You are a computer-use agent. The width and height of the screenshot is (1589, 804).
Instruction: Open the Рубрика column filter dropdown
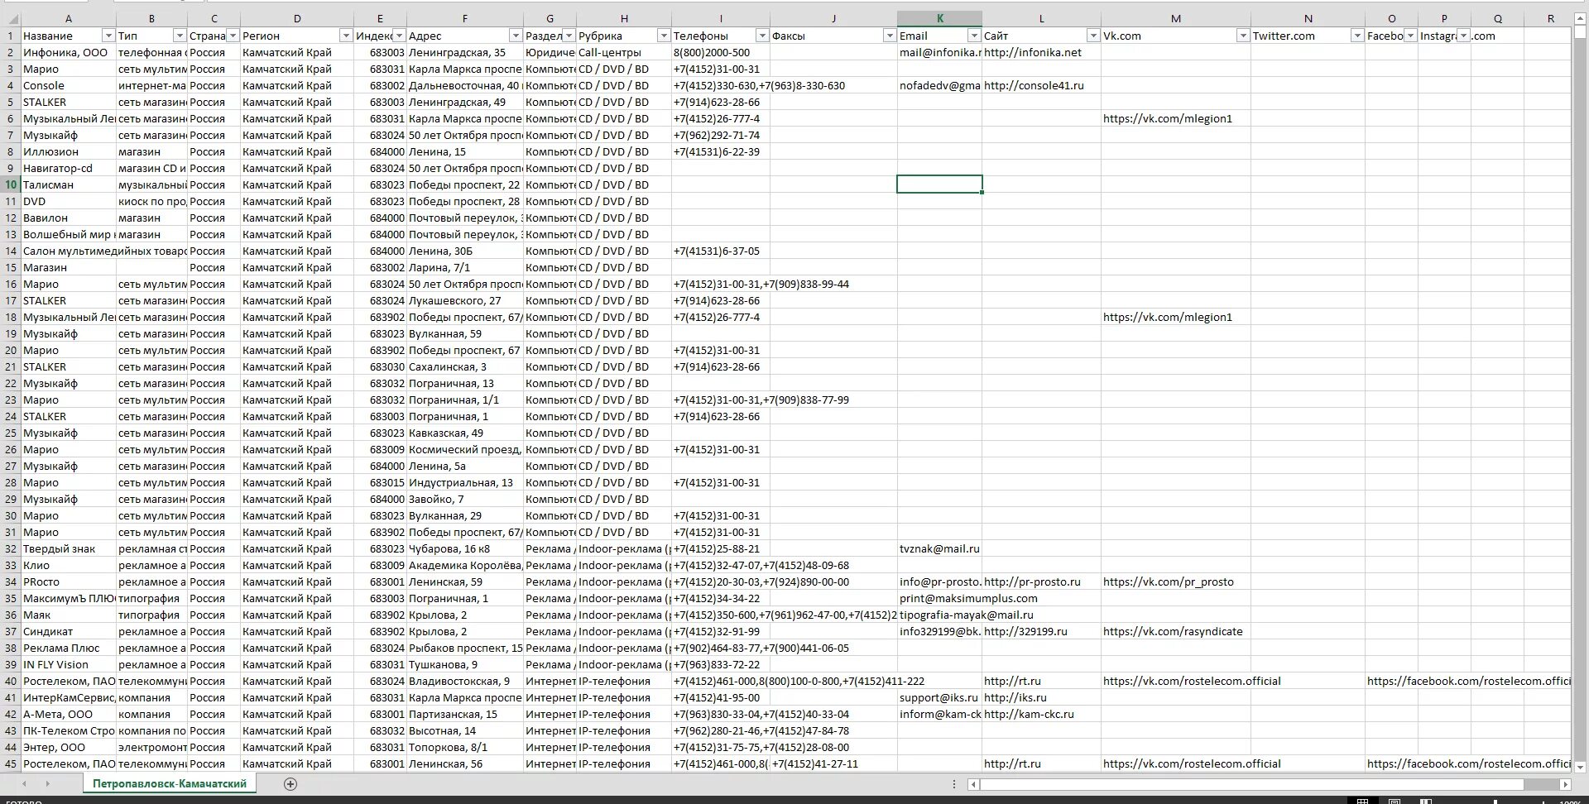click(663, 36)
